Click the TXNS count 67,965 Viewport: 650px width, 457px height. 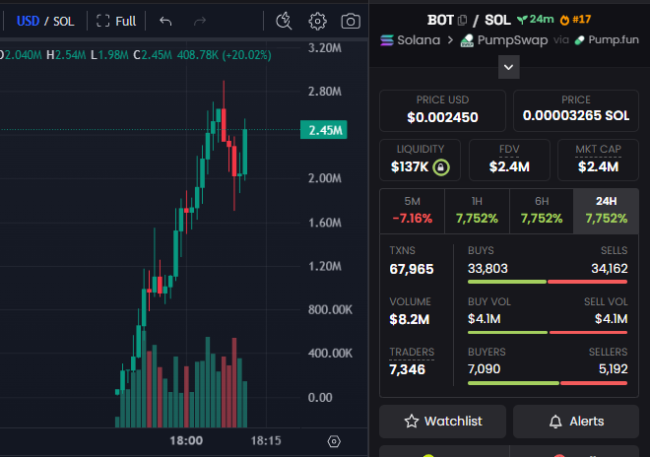click(x=412, y=269)
